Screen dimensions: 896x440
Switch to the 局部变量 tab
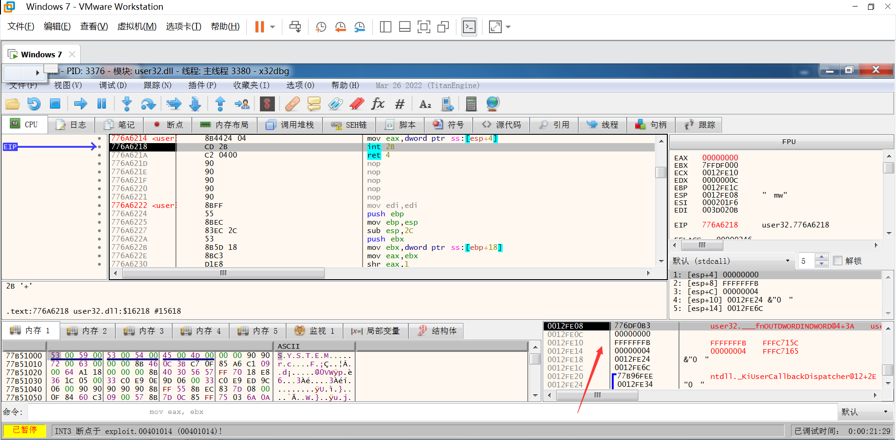tap(376, 331)
